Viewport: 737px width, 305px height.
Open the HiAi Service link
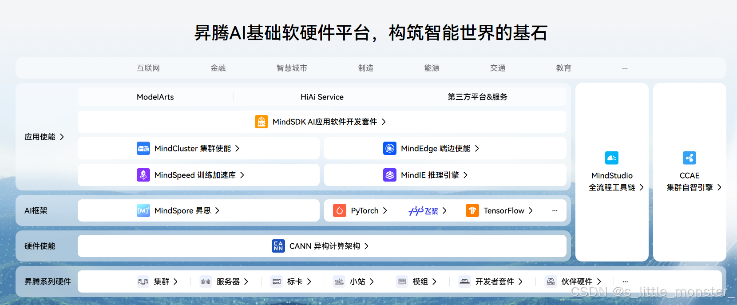click(322, 97)
